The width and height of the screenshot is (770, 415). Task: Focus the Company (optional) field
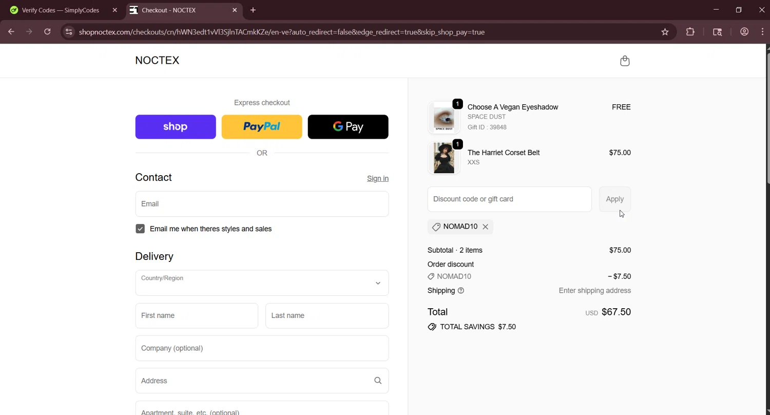click(262, 348)
